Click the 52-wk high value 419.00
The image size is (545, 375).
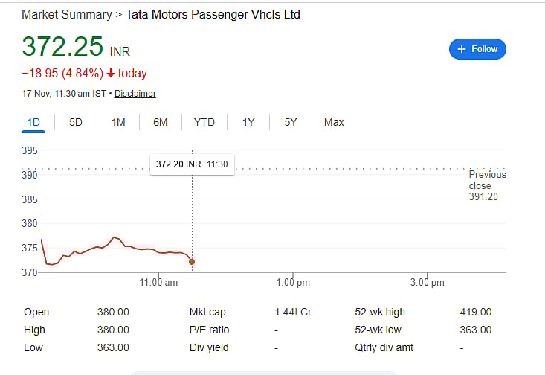(476, 312)
